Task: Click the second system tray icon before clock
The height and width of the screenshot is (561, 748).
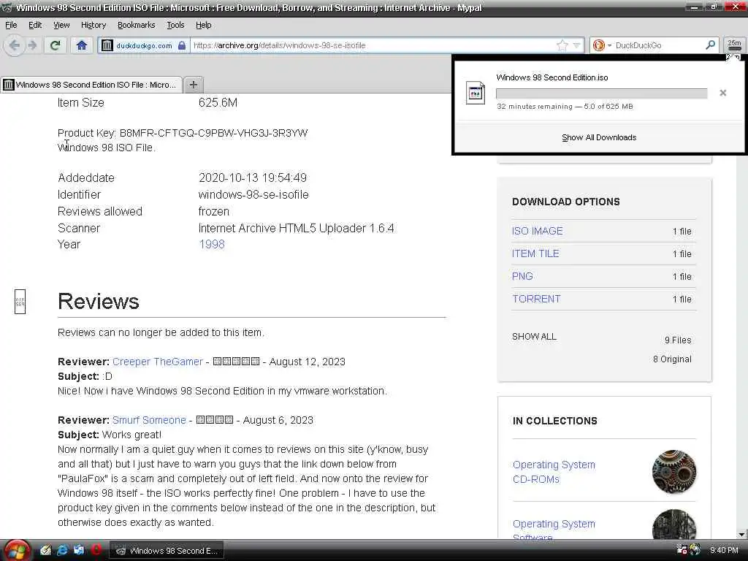Action: click(x=695, y=550)
